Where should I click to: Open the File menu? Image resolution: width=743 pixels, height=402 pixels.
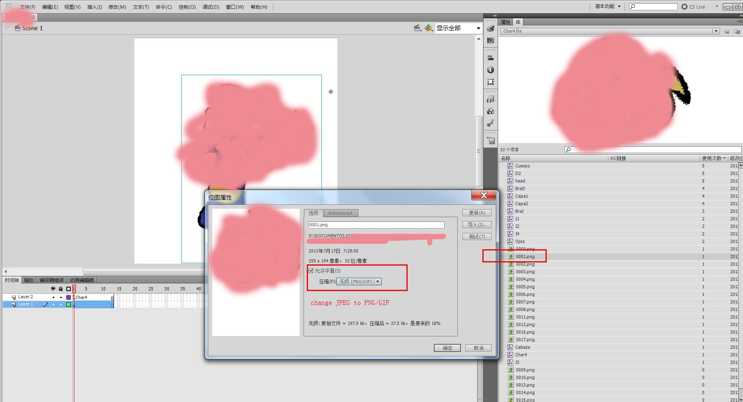tap(27, 7)
